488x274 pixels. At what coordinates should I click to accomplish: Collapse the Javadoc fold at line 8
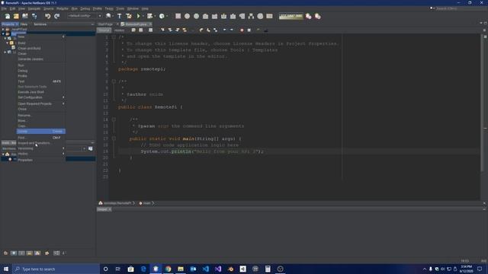(x=114, y=81)
